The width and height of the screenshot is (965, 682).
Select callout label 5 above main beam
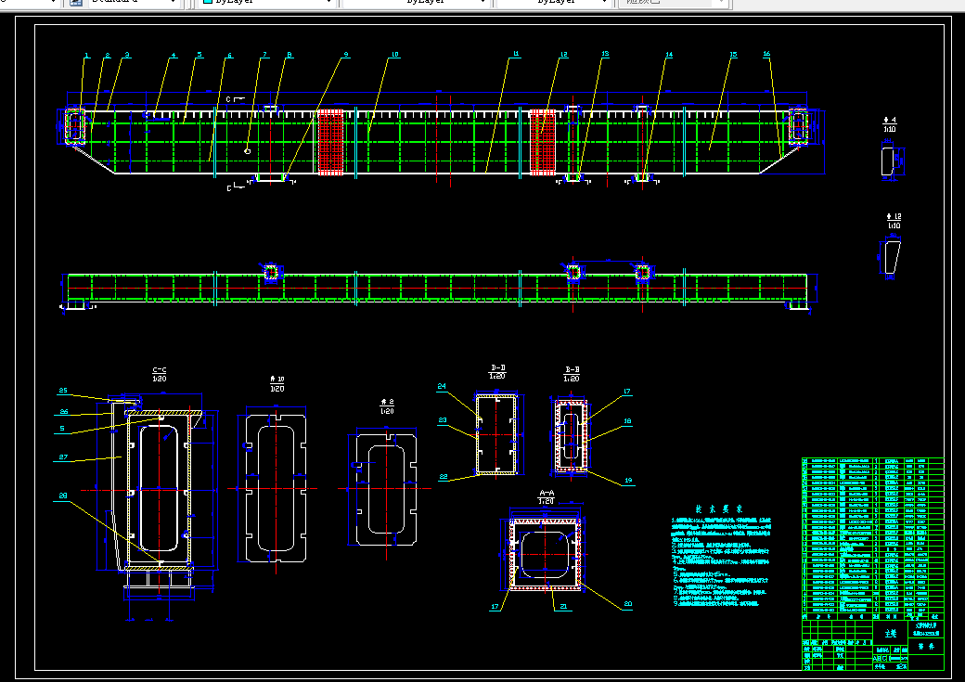(199, 56)
